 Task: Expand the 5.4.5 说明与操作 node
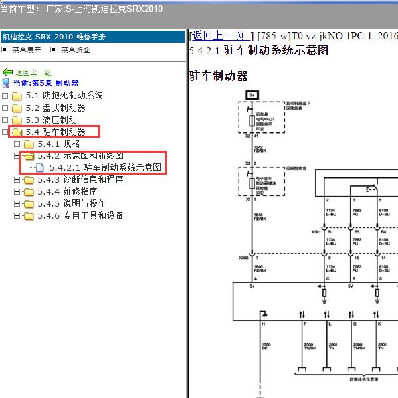[17, 203]
